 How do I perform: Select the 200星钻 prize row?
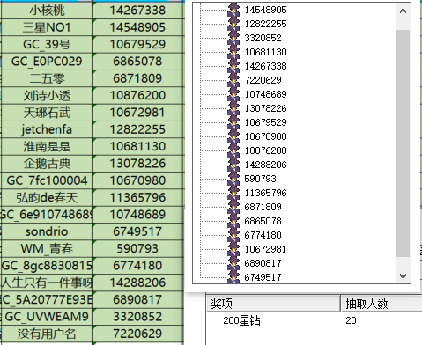click(x=314, y=320)
